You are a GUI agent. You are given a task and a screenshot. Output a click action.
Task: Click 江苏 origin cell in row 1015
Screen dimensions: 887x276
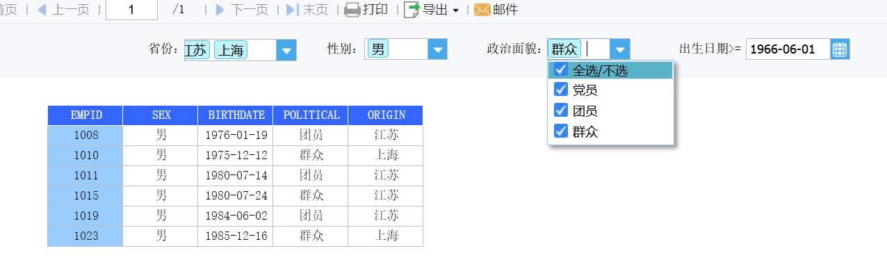386,196
